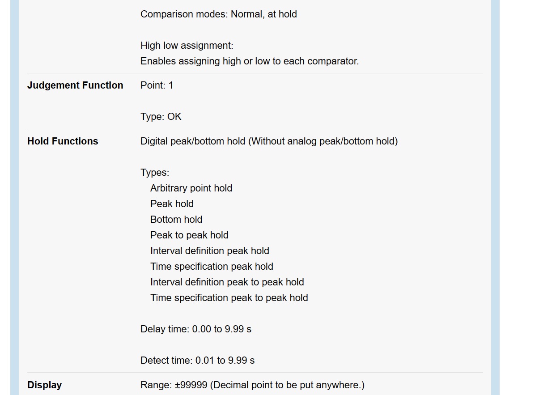Click 'Interval definition peak to peak hold'

click(227, 282)
